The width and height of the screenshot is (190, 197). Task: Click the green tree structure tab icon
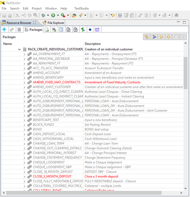click(83, 30)
